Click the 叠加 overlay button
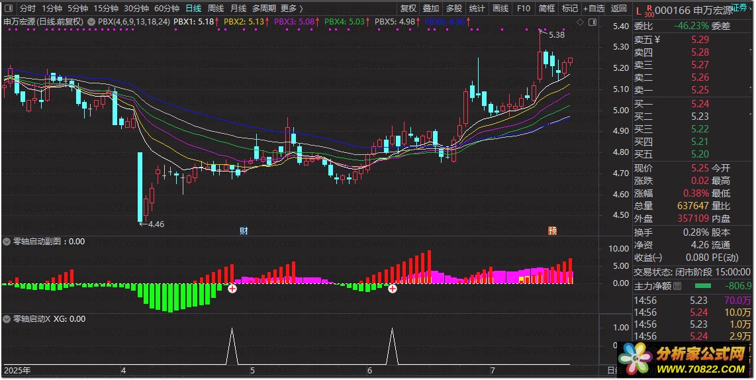Viewport: 756px width, 380px height. coord(431,8)
